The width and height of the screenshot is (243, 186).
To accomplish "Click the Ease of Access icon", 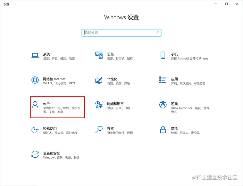I will click(35, 130).
